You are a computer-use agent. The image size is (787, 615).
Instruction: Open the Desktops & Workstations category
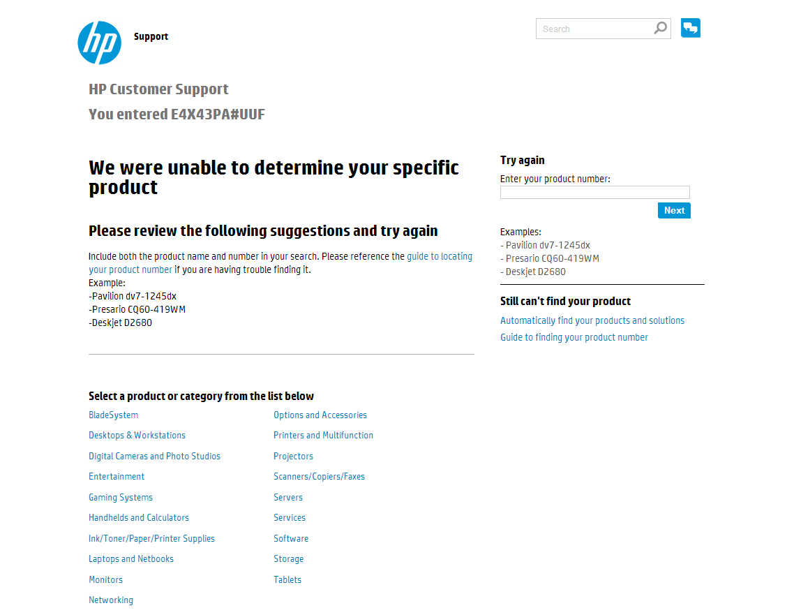pos(137,435)
